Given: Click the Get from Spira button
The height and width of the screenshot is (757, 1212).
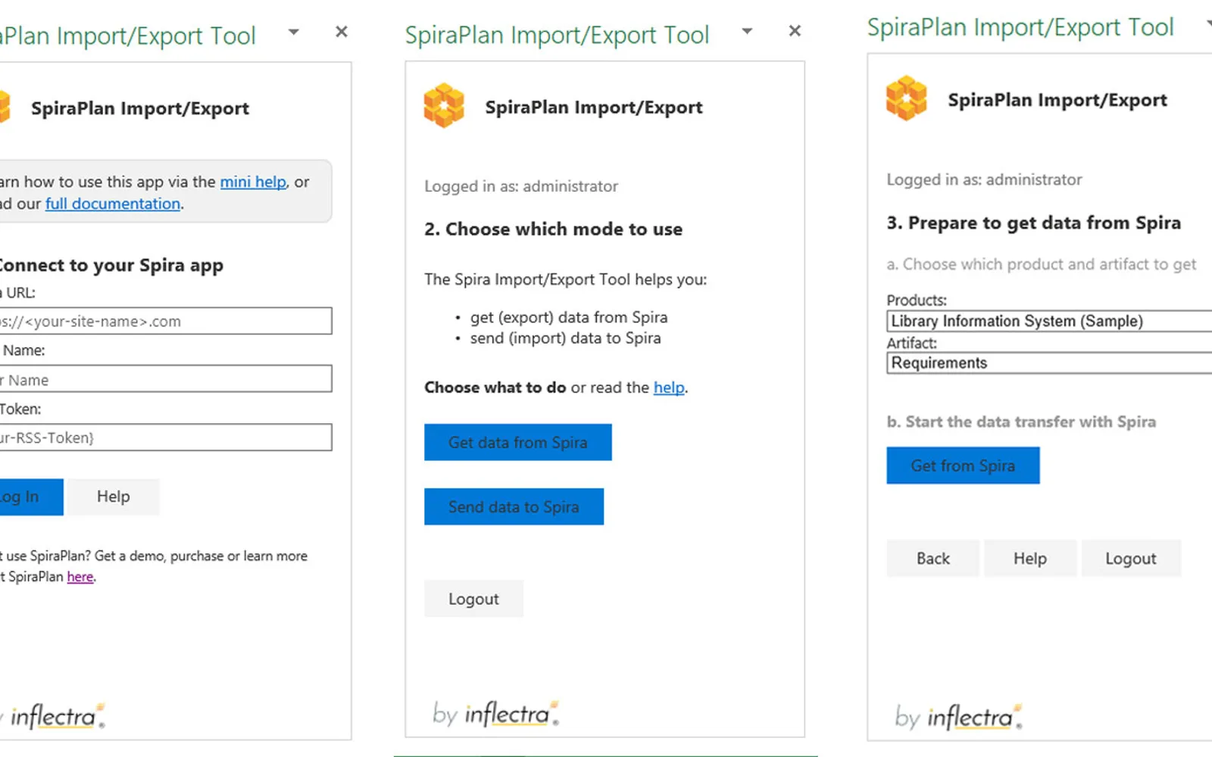Looking at the screenshot, I should tap(963, 466).
